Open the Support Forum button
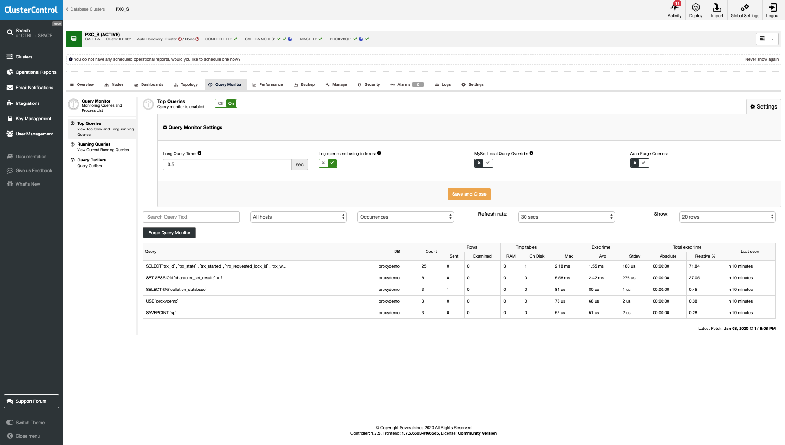785x445 pixels. (x=32, y=401)
